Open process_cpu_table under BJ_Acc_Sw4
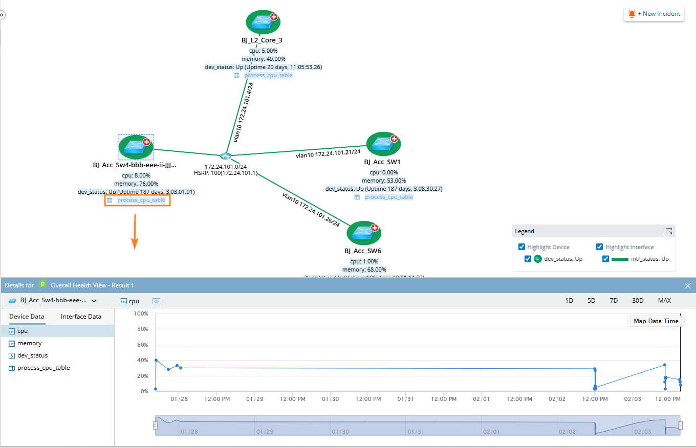 [x=141, y=200]
